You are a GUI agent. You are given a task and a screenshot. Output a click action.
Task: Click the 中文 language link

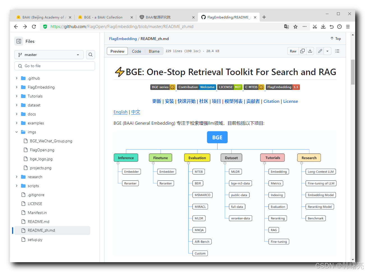136,112
